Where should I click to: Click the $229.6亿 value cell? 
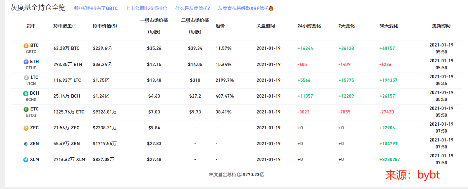(102, 48)
